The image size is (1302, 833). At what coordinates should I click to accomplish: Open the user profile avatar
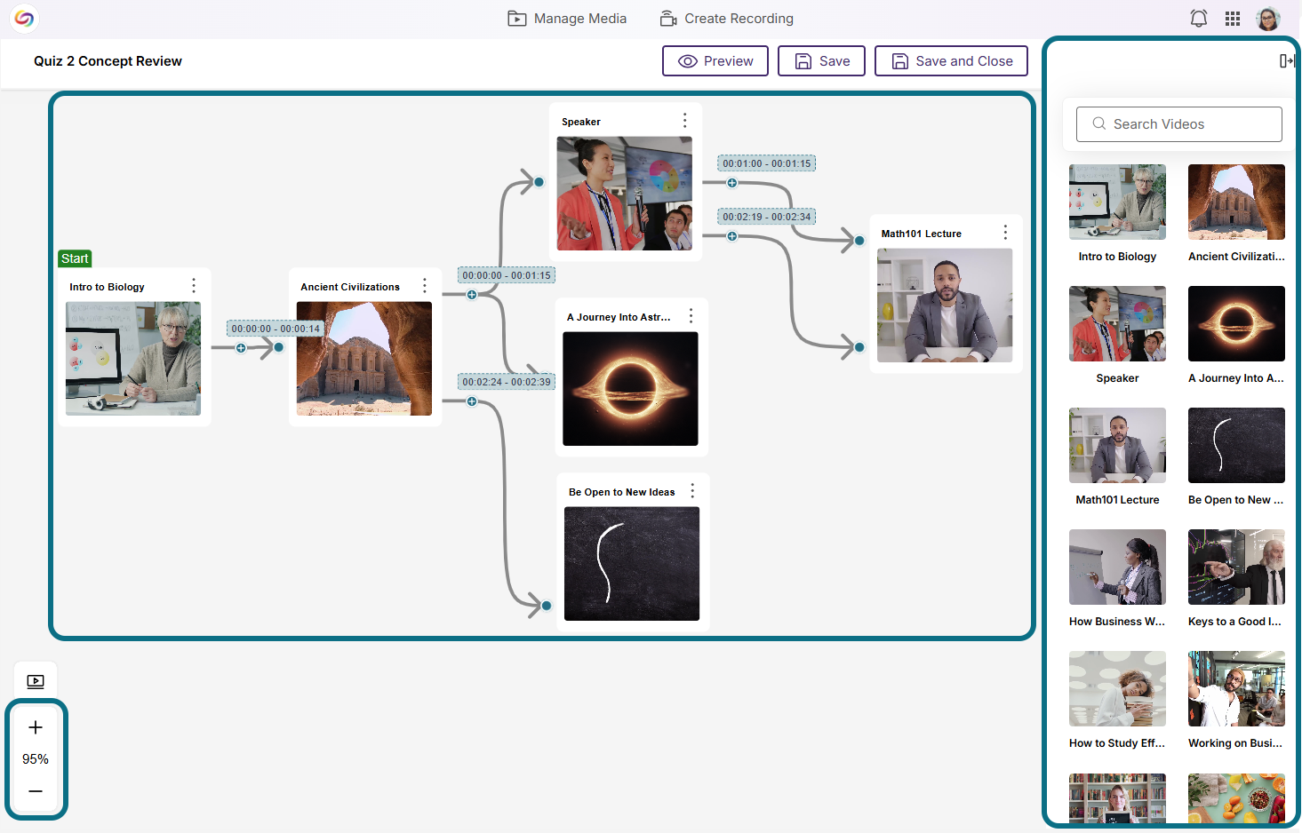[1268, 19]
